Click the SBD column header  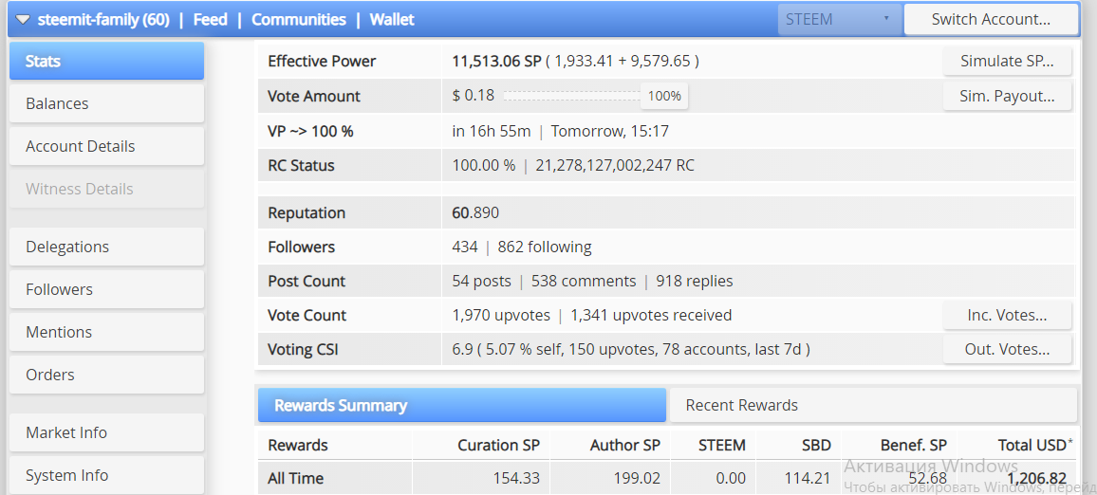tap(816, 445)
